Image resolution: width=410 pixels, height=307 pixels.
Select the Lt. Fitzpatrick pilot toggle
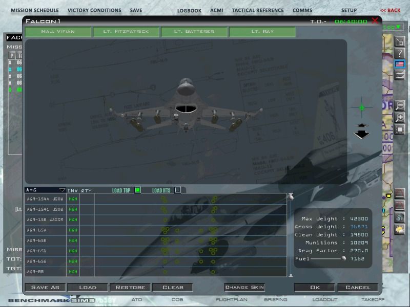126,32
